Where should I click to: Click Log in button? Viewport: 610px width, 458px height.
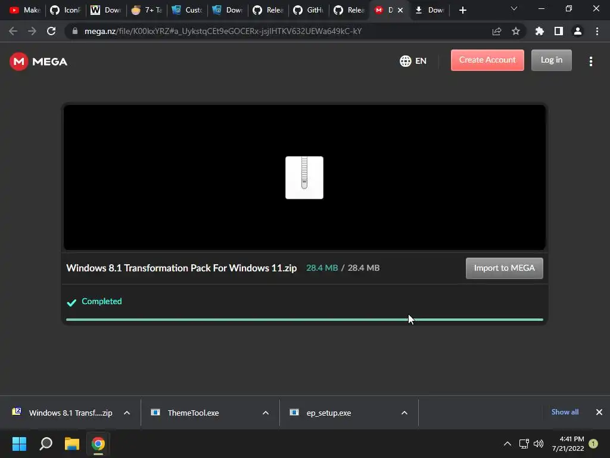(x=551, y=60)
